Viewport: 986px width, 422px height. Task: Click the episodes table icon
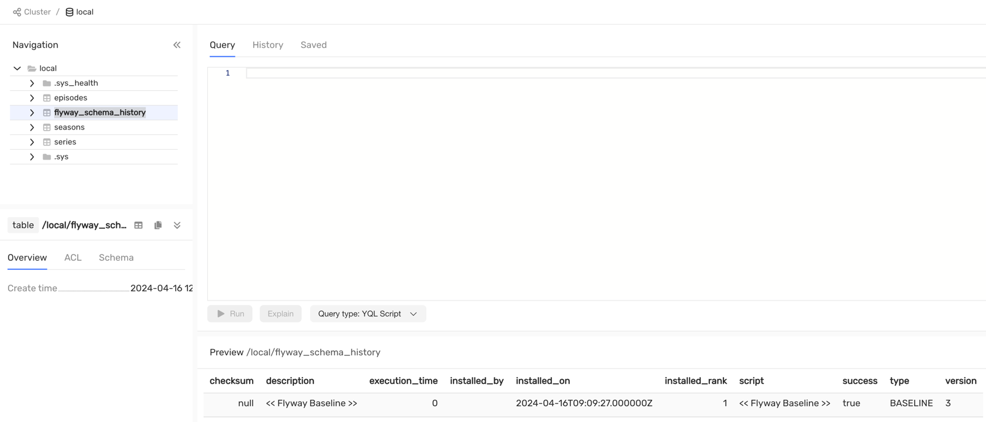(x=47, y=98)
